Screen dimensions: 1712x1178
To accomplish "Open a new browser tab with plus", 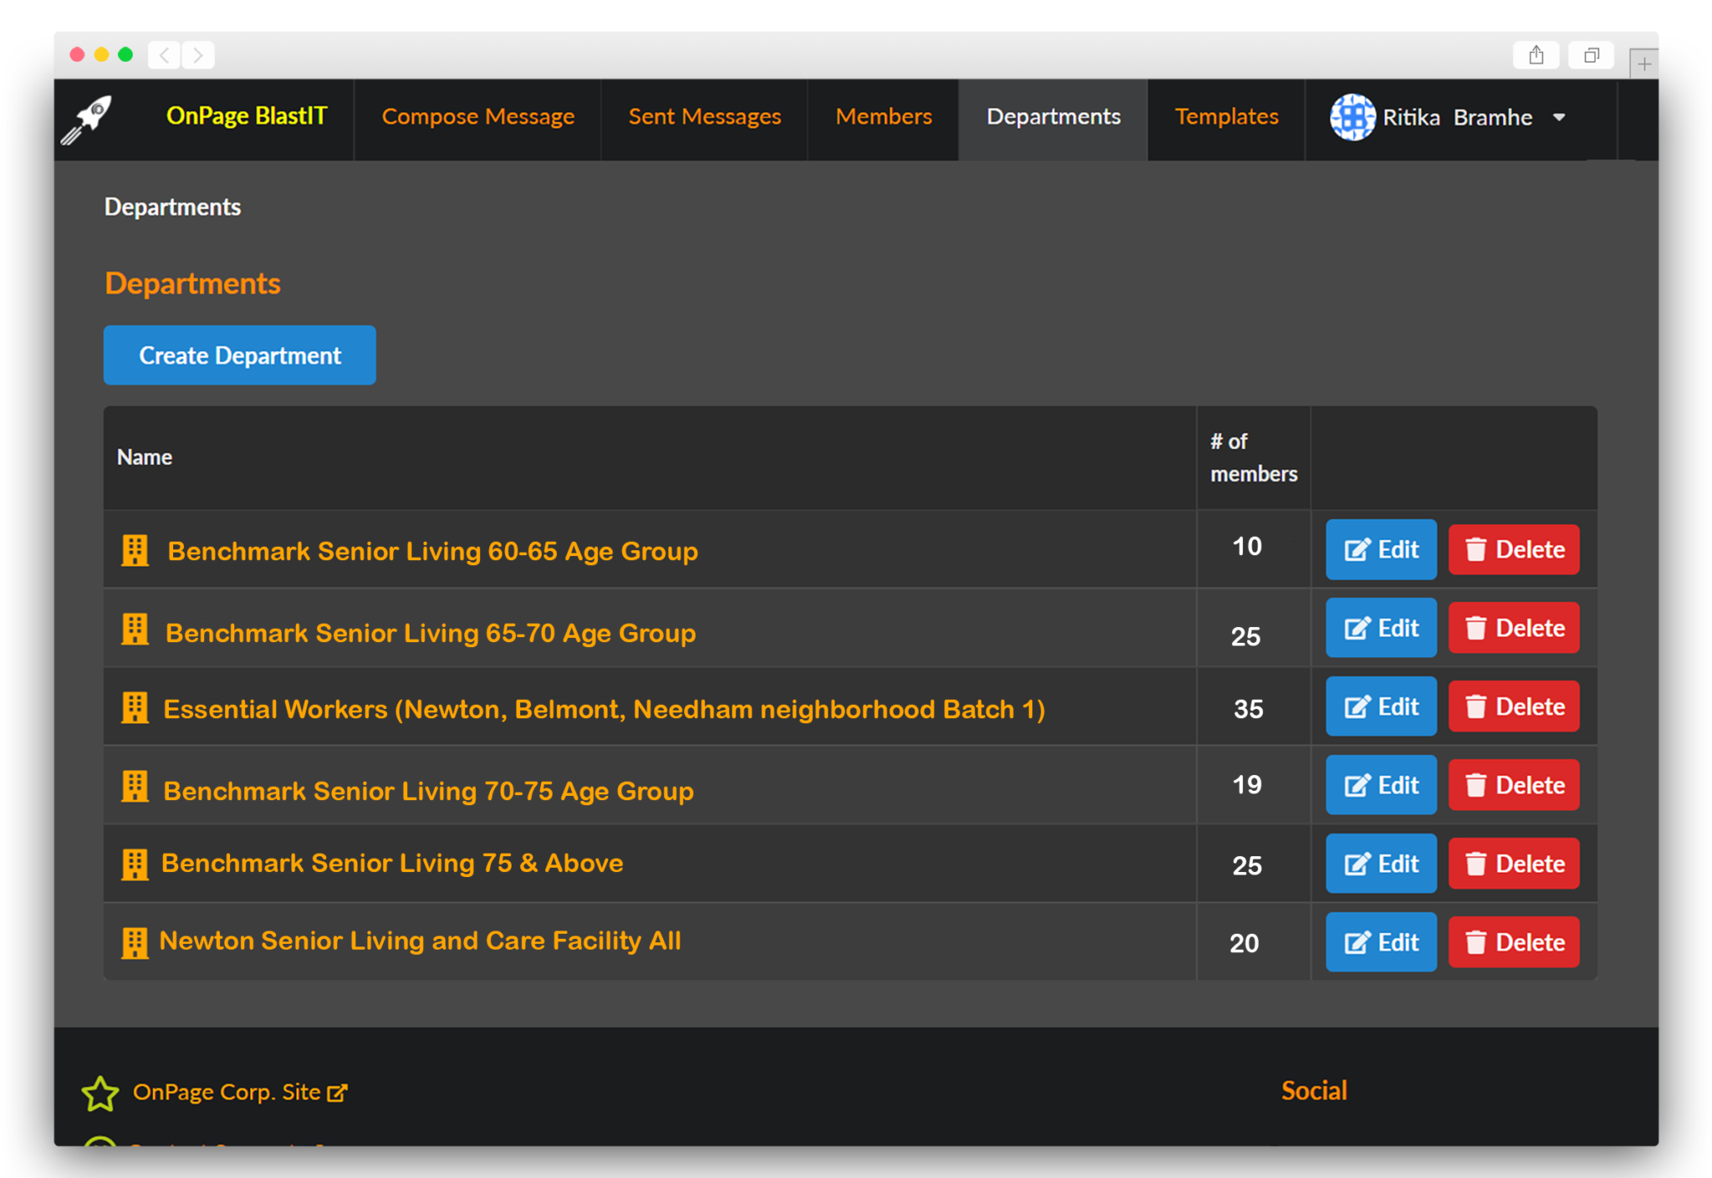I will click(1643, 64).
